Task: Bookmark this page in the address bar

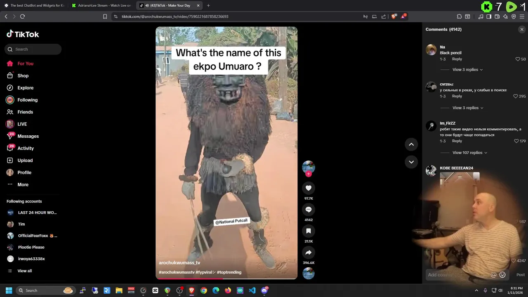Action: [105, 16]
